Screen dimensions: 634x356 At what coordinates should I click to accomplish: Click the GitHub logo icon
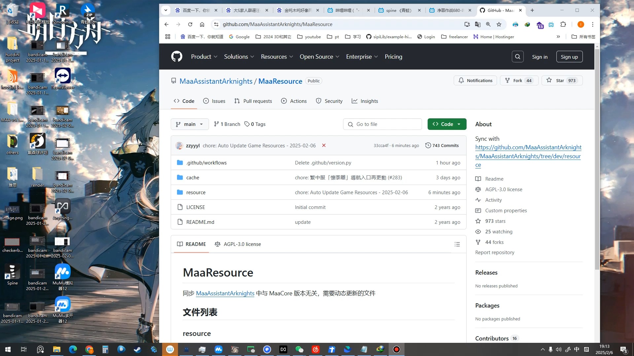pyautogui.click(x=177, y=57)
